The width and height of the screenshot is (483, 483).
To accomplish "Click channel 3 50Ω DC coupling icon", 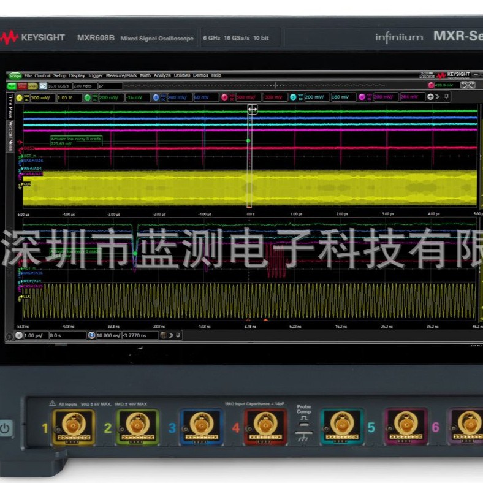I will (164, 97).
